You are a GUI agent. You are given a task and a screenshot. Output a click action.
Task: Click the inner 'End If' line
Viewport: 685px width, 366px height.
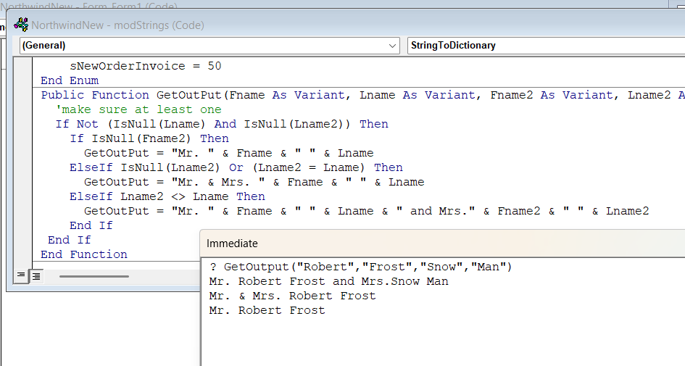91,225
